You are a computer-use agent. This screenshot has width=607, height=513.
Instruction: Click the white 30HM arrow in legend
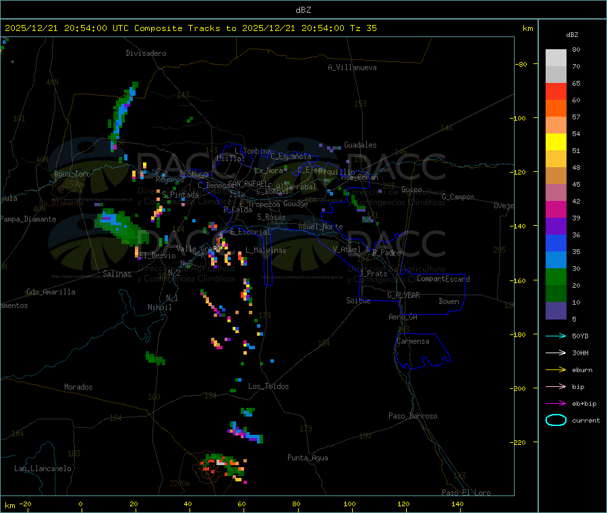point(556,353)
